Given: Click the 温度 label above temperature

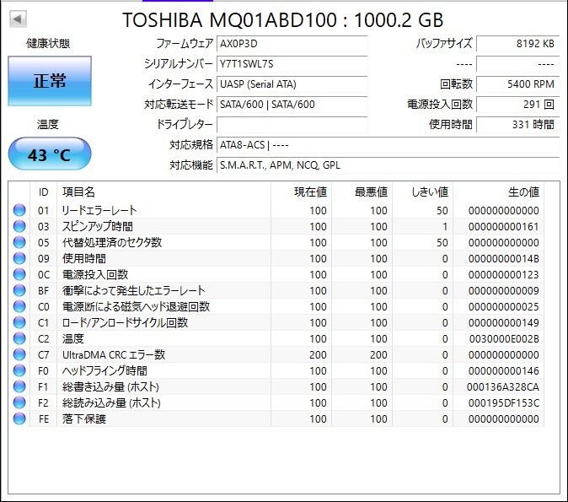Looking at the screenshot, I should click(47, 124).
